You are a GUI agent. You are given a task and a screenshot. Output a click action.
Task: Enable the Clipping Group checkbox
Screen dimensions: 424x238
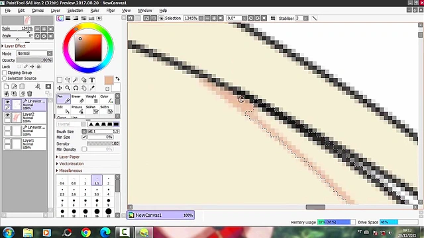click(5, 73)
